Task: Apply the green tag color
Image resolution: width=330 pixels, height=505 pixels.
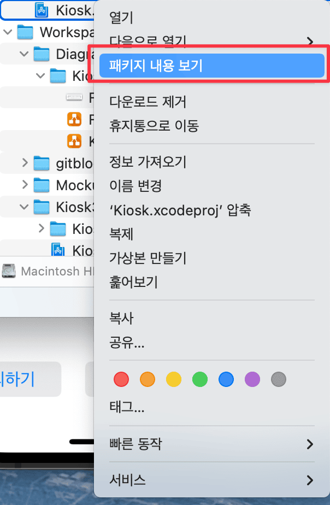Action: click(200, 379)
